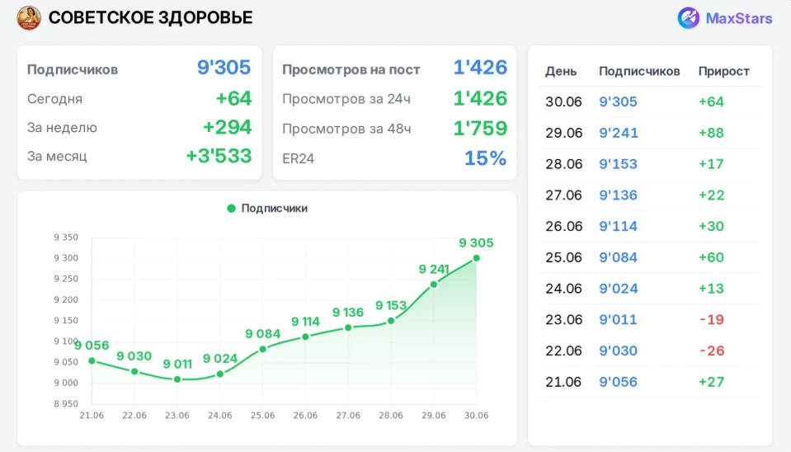Click the 9 030 chart data point
The width and height of the screenshot is (791, 452).
click(134, 372)
